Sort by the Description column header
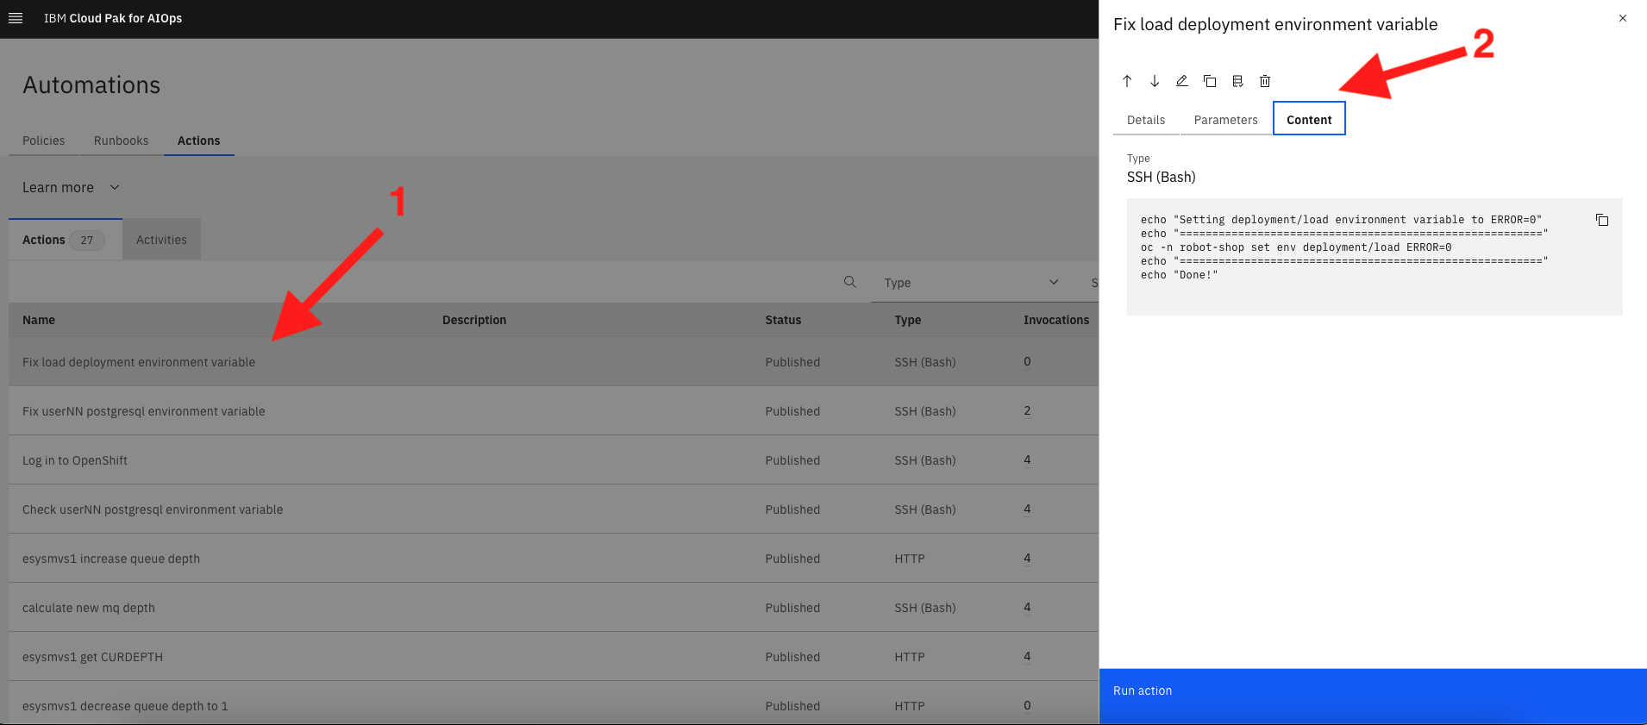Screen dimensions: 1647x725 (474, 320)
